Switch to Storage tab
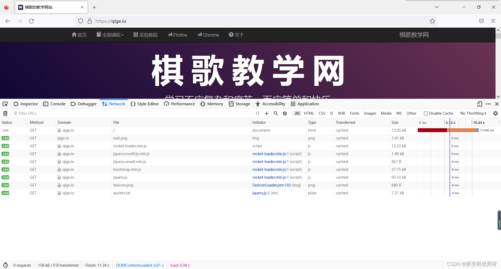 tap(239, 104)
